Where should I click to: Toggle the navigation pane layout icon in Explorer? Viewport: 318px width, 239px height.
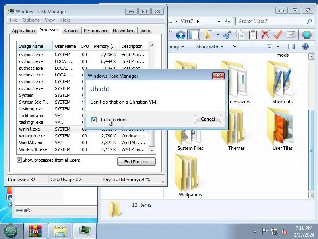[194, 35]
